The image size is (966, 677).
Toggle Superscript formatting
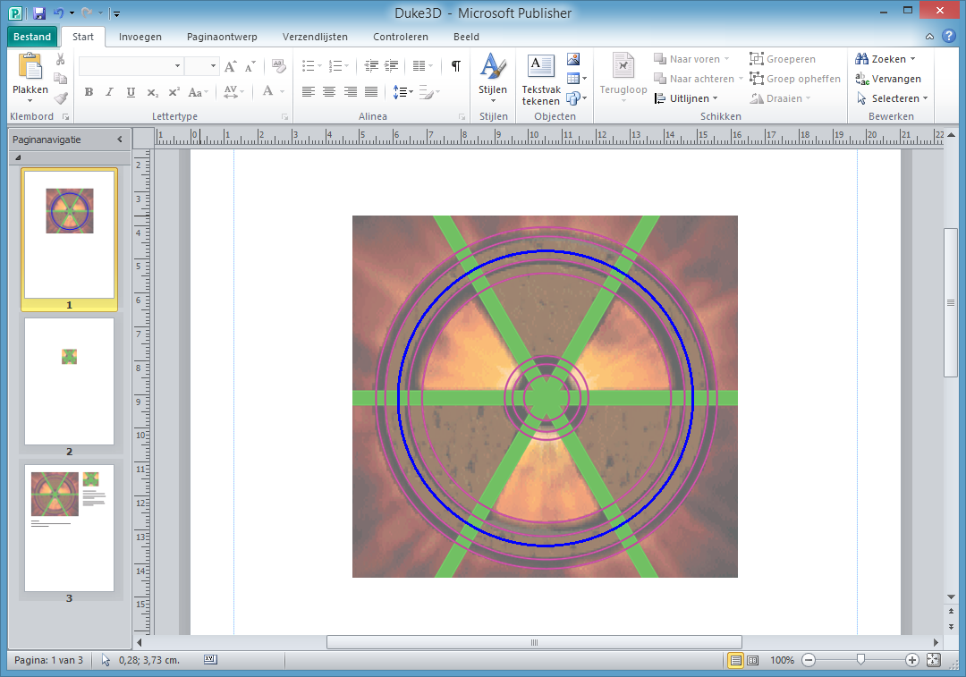(174, 92)
